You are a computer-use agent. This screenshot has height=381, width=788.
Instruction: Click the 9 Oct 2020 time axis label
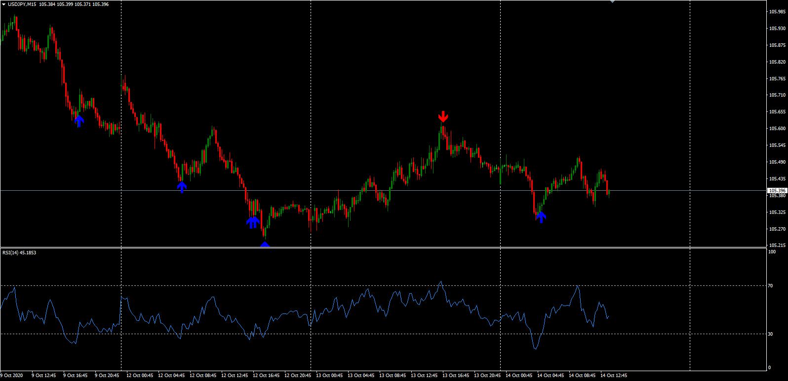coord(12,376)
